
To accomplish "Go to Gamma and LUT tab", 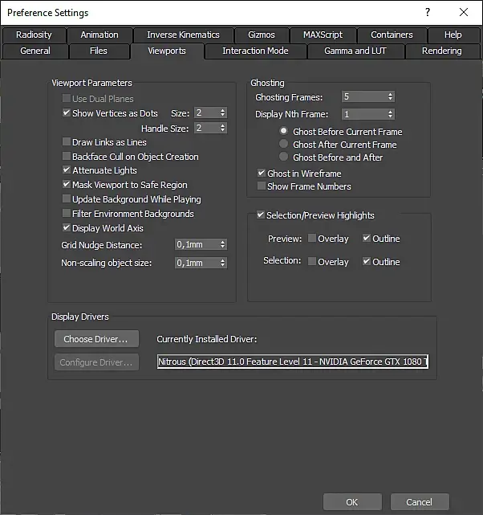I will click(x=355, y=51).
